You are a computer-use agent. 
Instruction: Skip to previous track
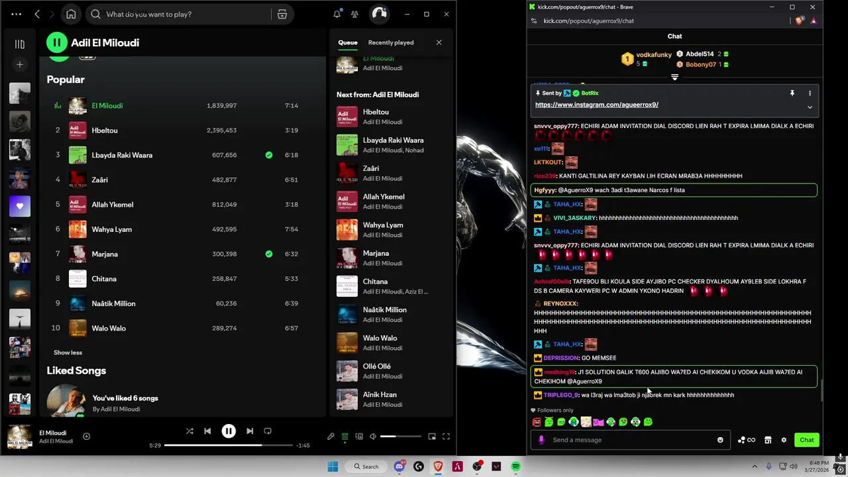point(207,431)
